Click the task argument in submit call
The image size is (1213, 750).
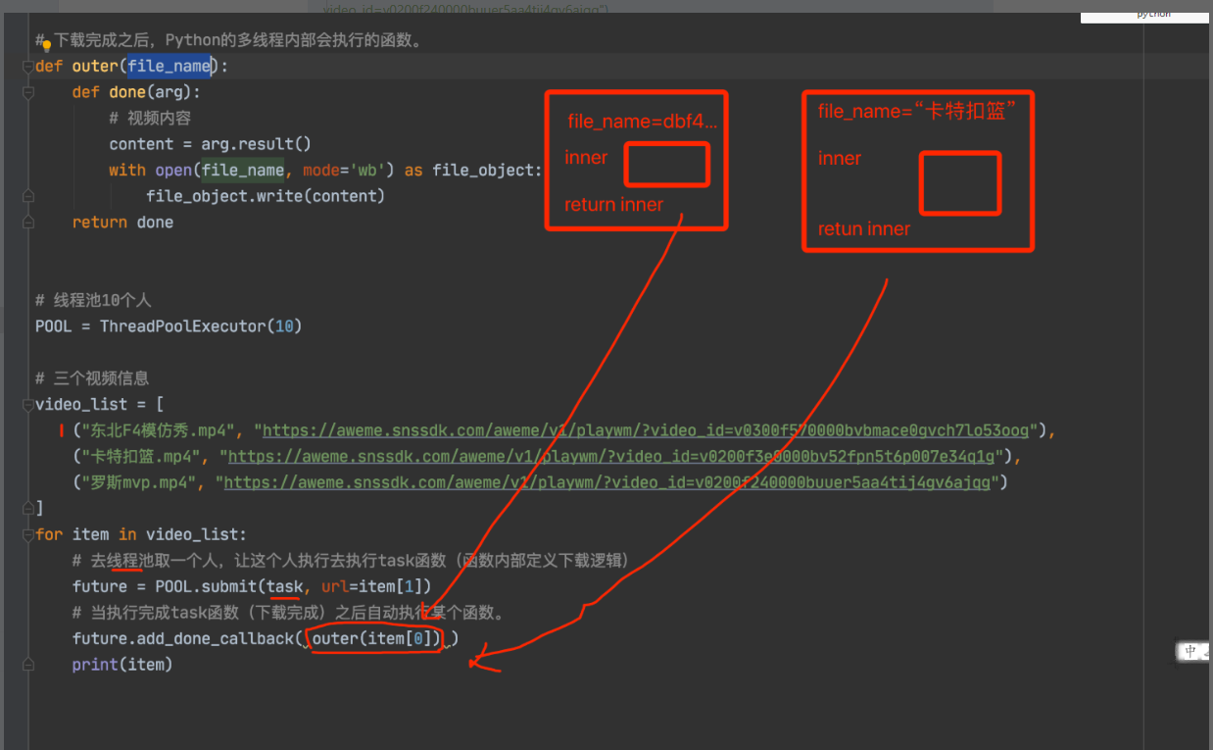[x=284, y=586]
